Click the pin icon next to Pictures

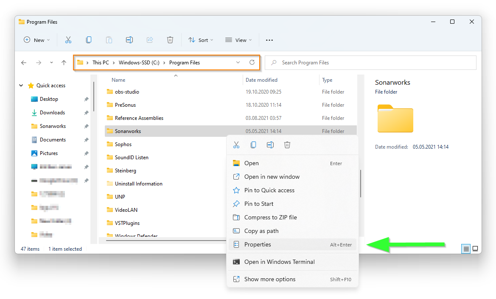coord(87,153)
